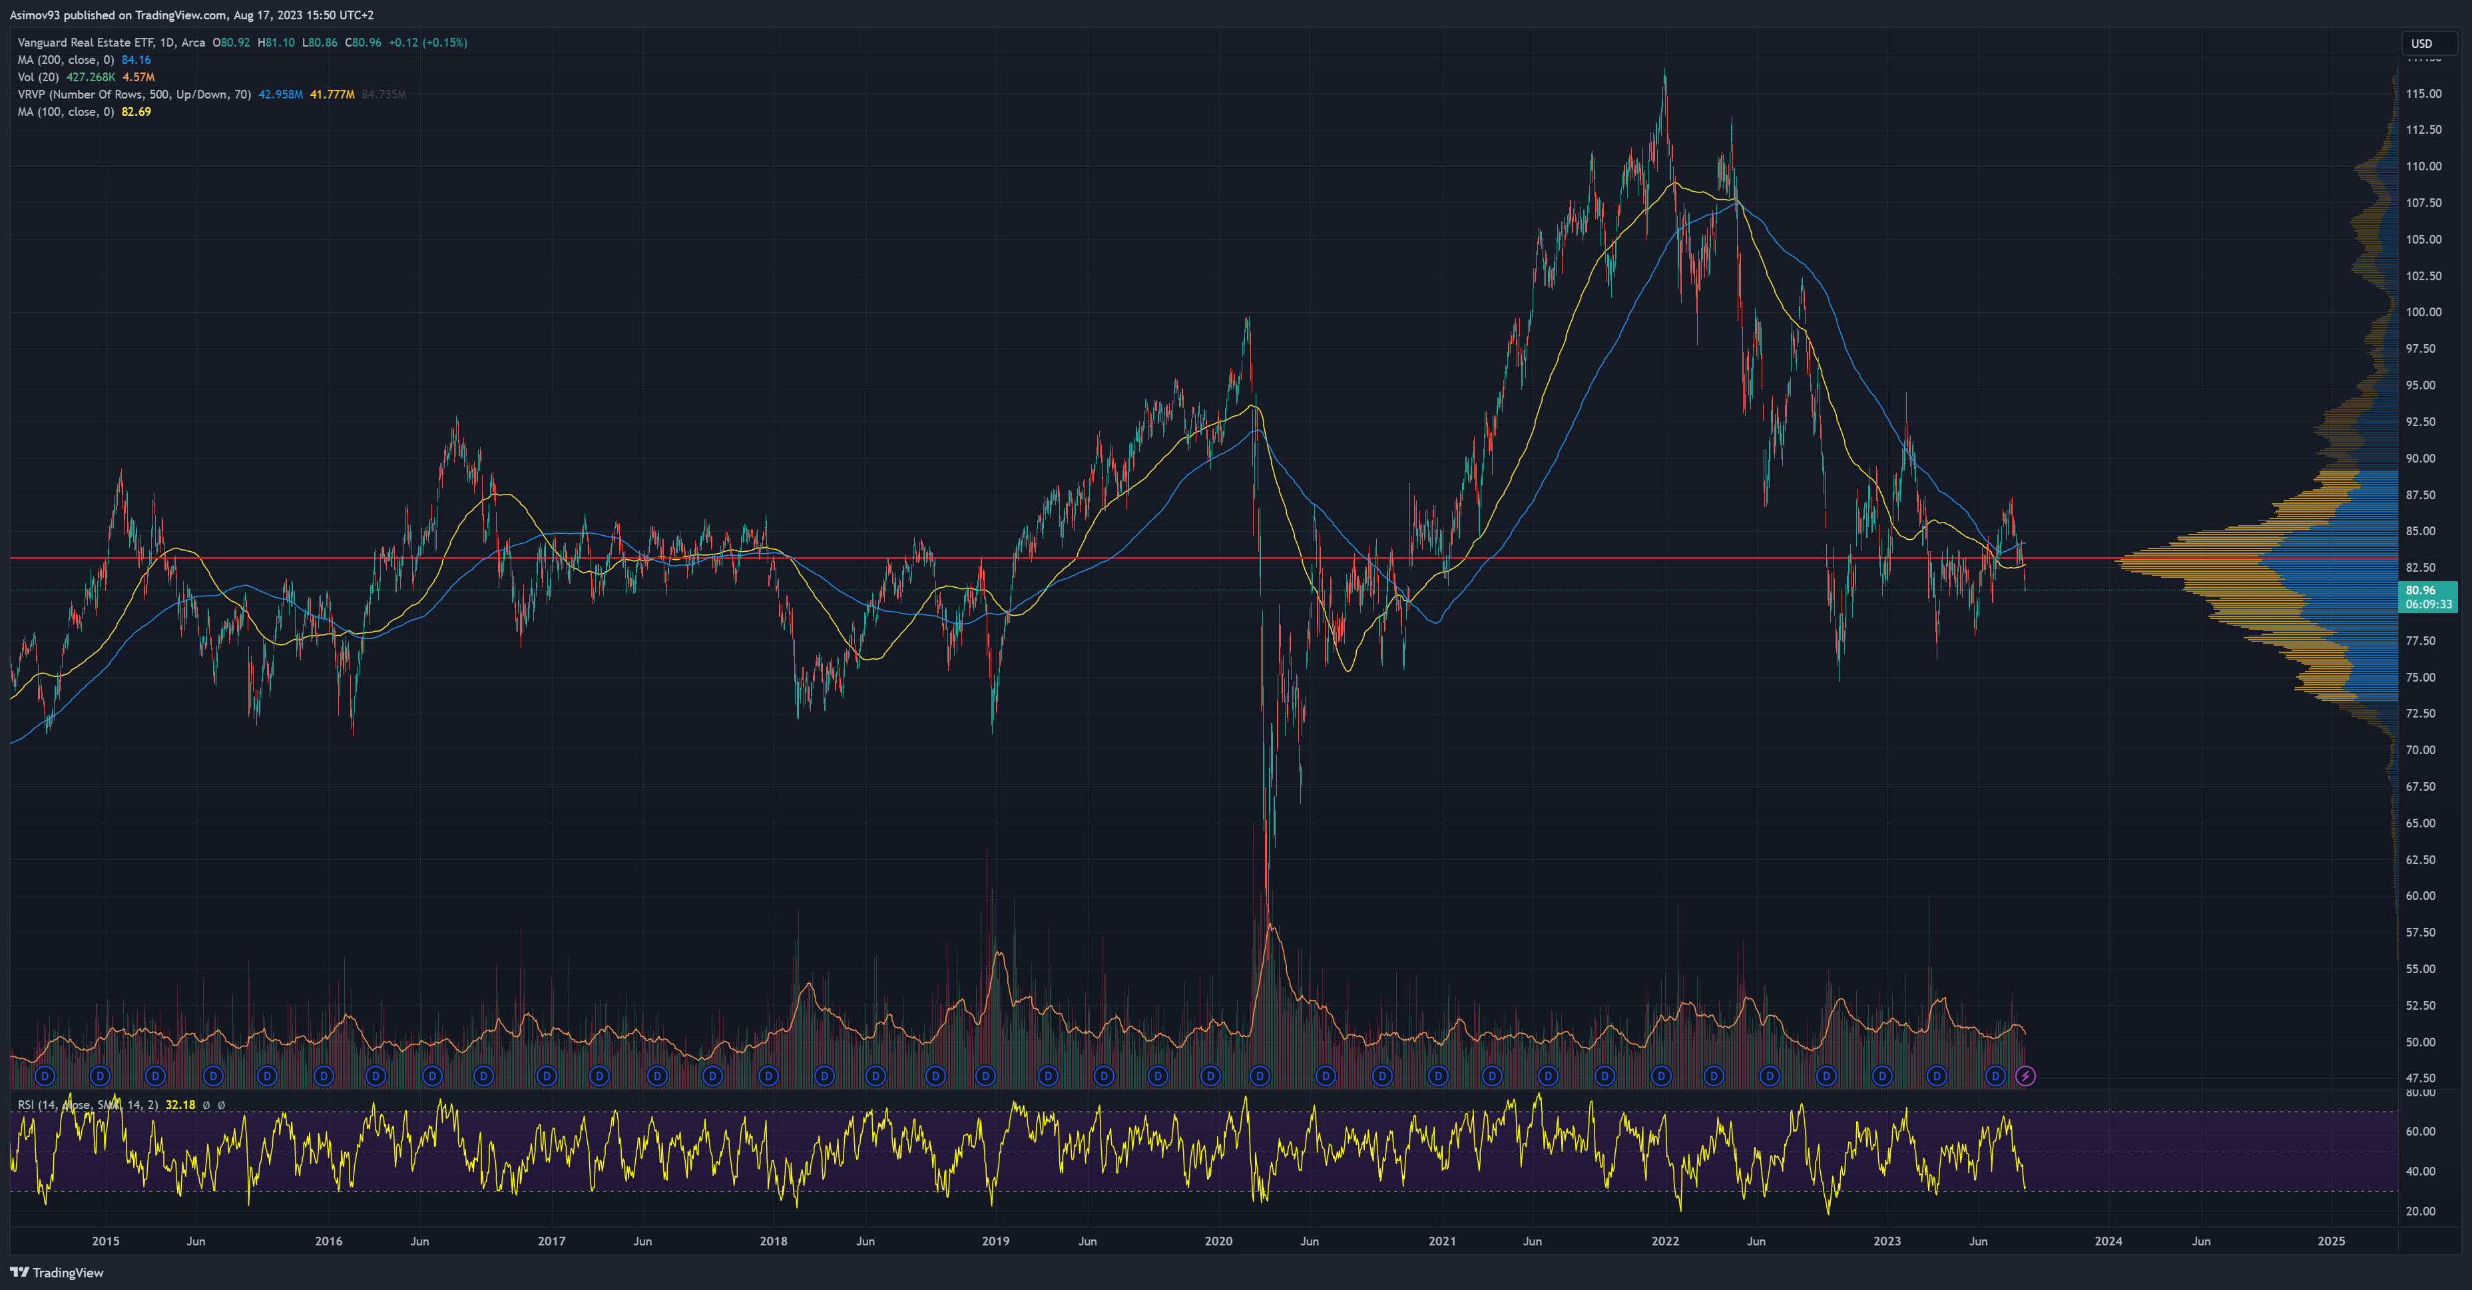The height and width of the screenshot is (1290, 2472).
Task: Click dividend marker beside the lightning icon
Action: coord(1995,1076)
